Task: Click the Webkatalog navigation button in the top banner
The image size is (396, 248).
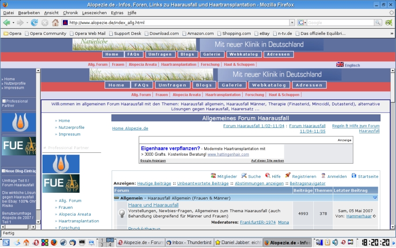Action: [244, 54]
